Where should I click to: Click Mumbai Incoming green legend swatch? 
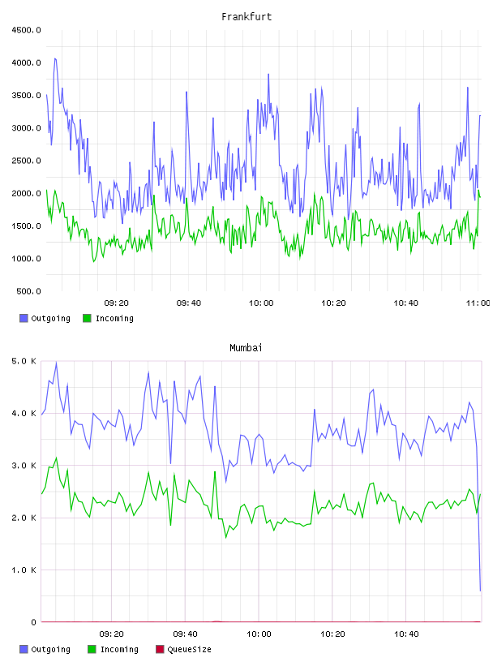92,649
